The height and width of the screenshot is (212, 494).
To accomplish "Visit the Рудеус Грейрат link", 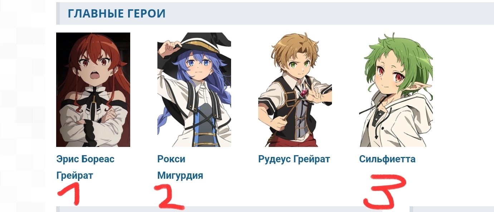I will click(x=294, y=159).
